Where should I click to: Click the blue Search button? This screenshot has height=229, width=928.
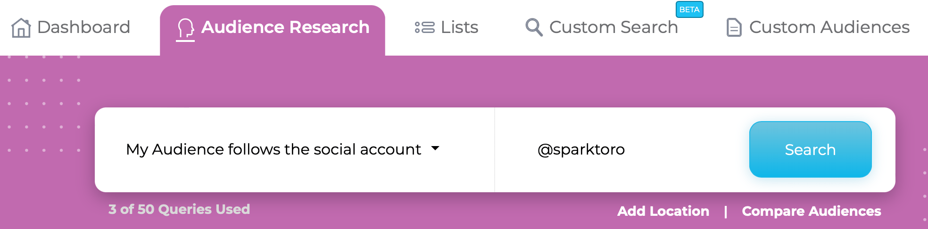tap(810, 149)
